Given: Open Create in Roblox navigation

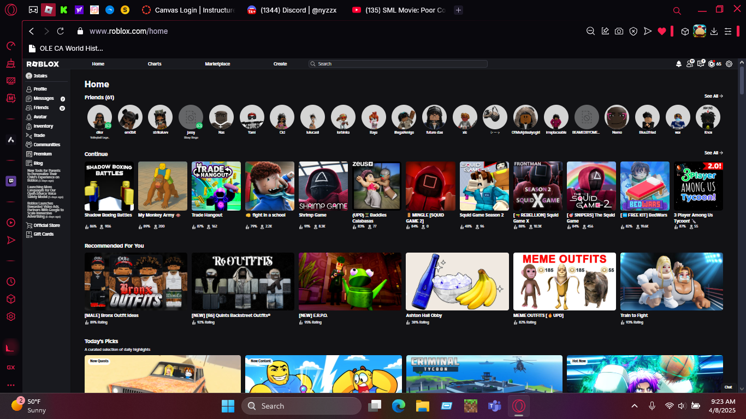Looking at the screenshot, I should (x=280, y=64).
